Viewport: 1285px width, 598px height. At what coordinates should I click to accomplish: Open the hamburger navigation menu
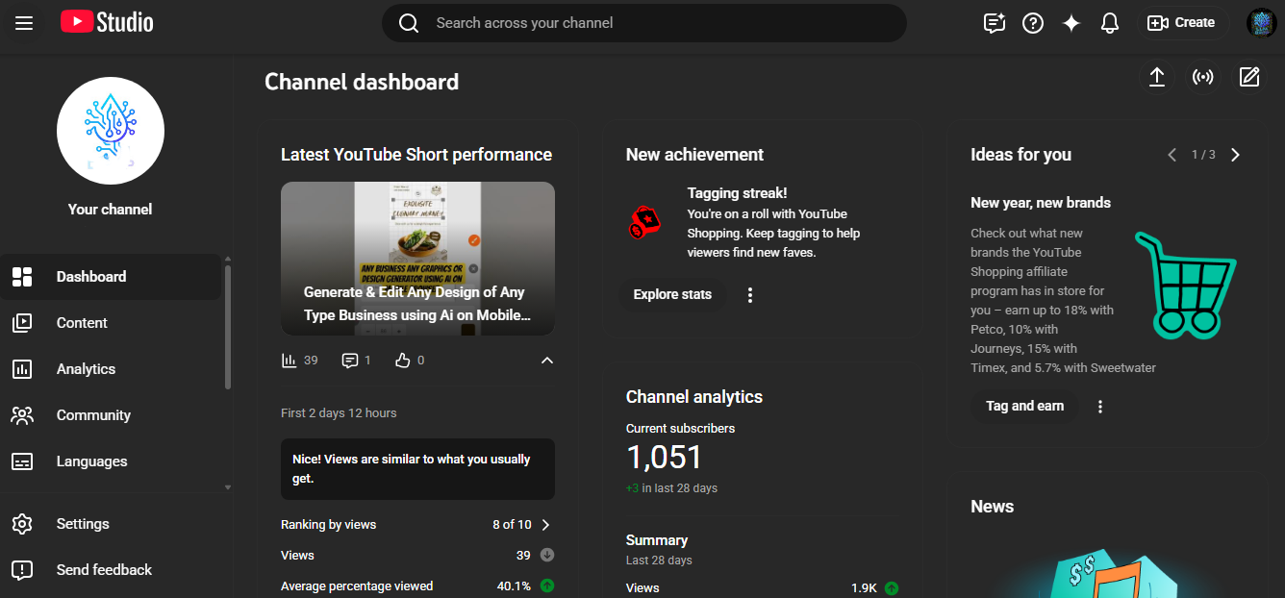(x=24, y=23)
